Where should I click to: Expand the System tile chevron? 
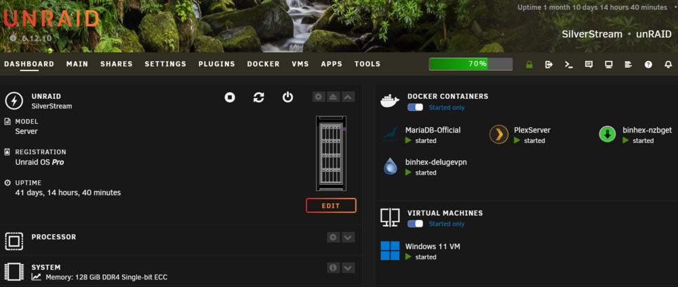point(348,267)
